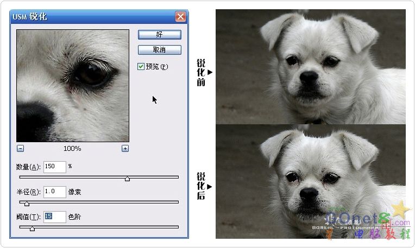Click the 半径 radius field showing 1.0
This screenshot has width=415, height=248.
tap(55, 192)
